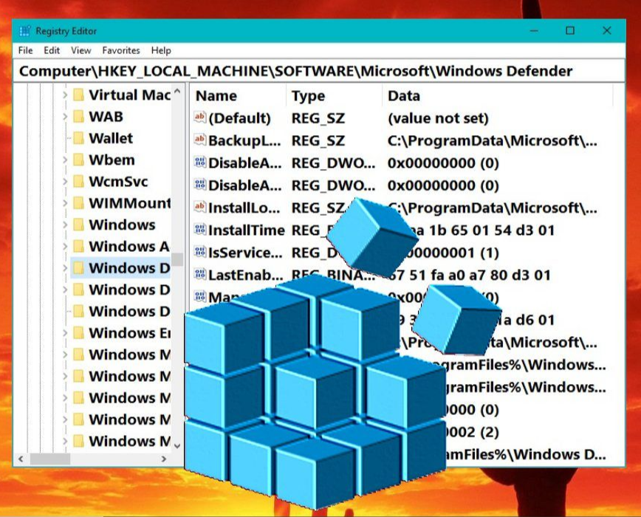Maximize the Registry Editor window
Screen dimensions: 641x517
(570, 31)
